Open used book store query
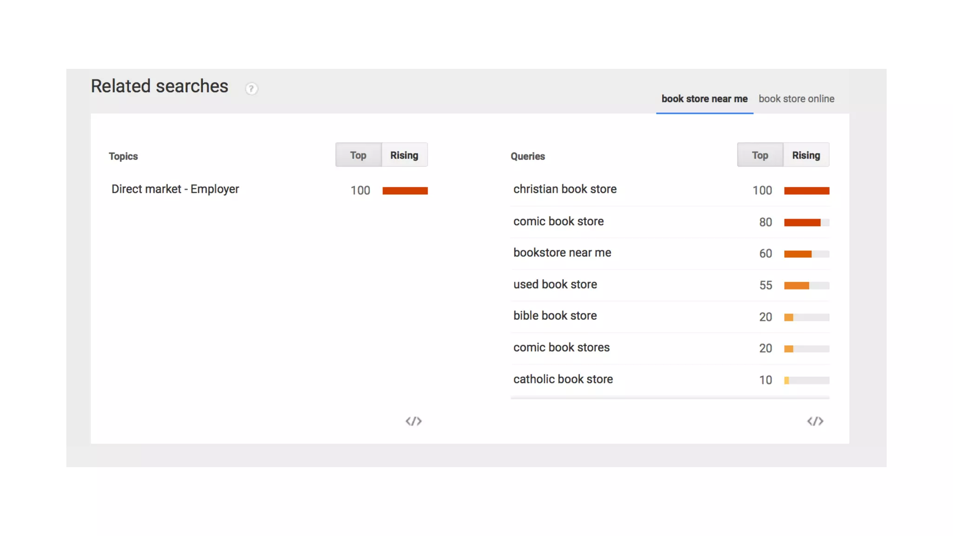Image resolution: width=953 pixels, height=536 pixels. (x=555, y=284)
